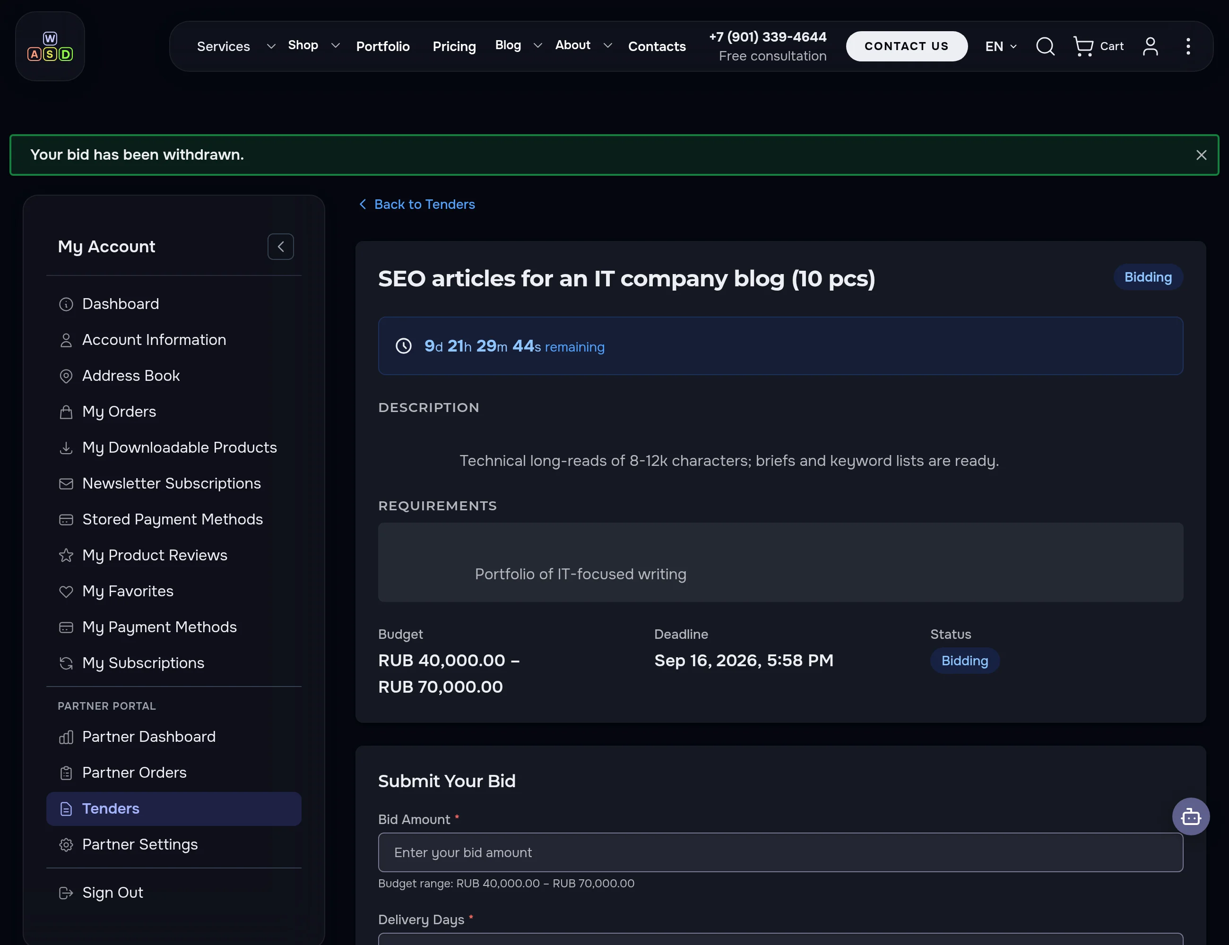
Task: Click the My Subscriptions refresh icon
Action: click(x=66, y=663)
